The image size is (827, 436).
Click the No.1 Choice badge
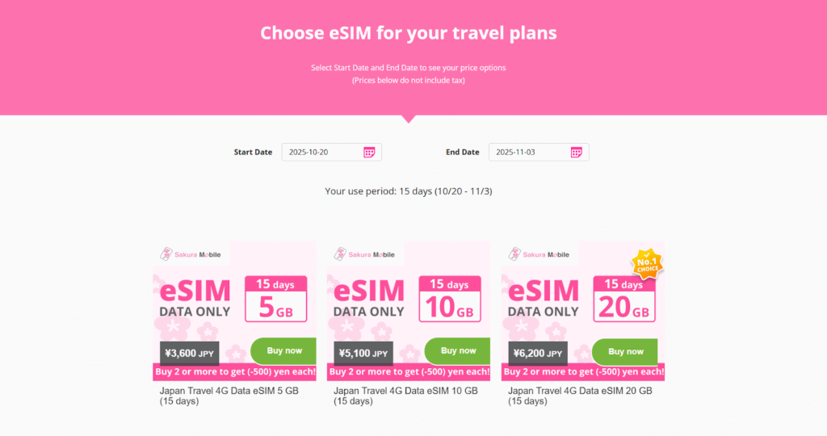click(645, 262)
